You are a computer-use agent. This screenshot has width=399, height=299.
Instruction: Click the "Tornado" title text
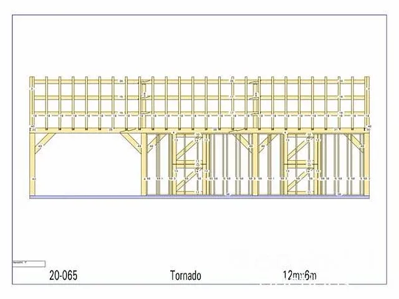(x=186, y=275)
